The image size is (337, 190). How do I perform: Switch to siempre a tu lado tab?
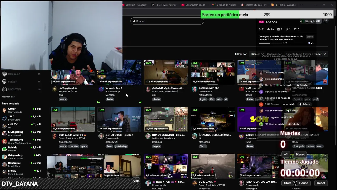[x=254, y=5]
